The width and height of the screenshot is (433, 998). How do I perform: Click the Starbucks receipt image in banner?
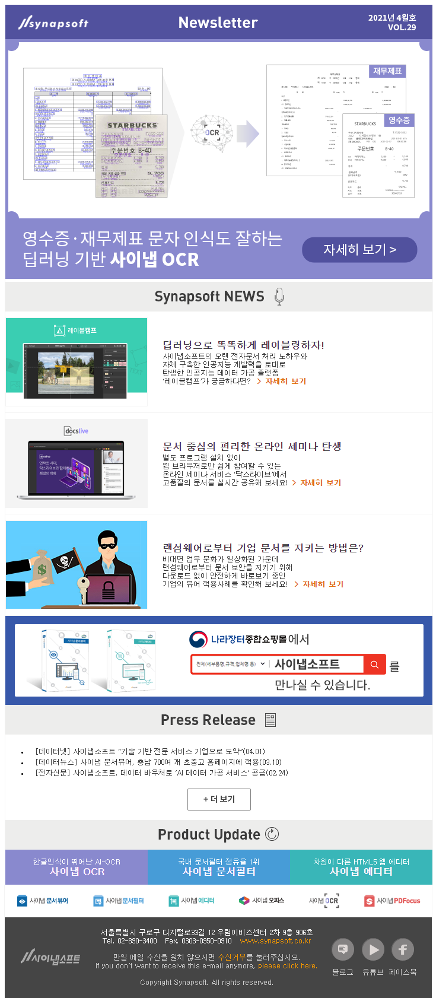[132, 155]
